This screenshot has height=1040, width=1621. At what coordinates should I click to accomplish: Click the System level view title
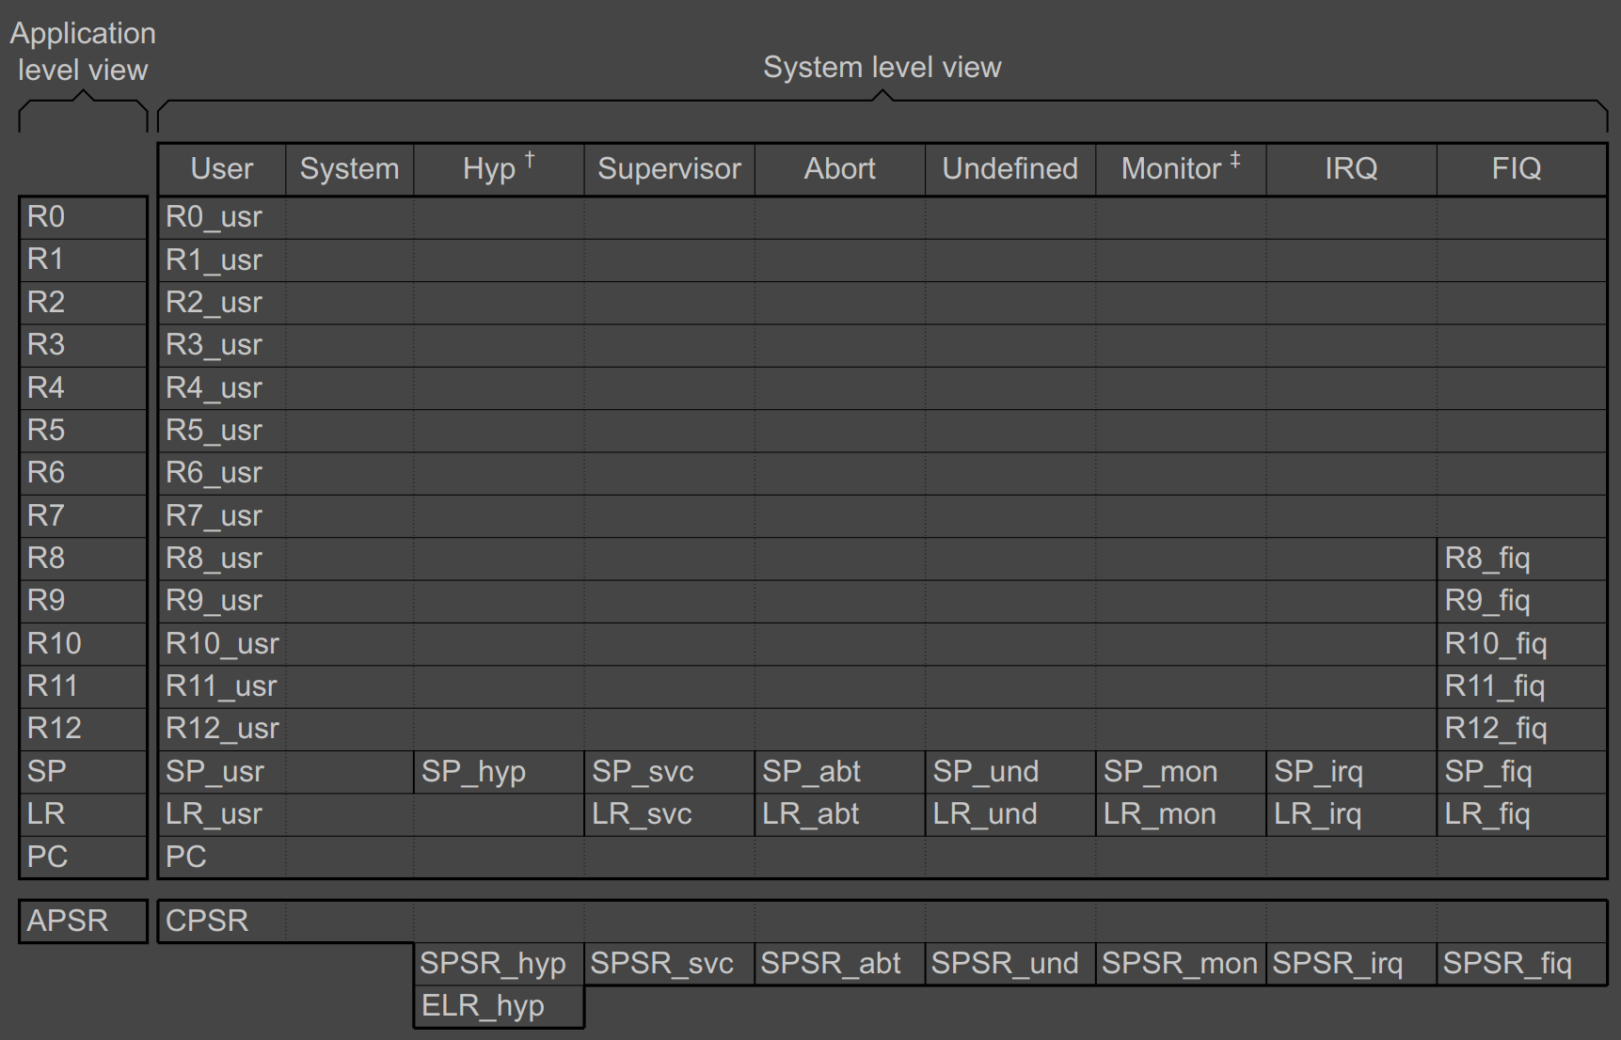tap(882, 68)
